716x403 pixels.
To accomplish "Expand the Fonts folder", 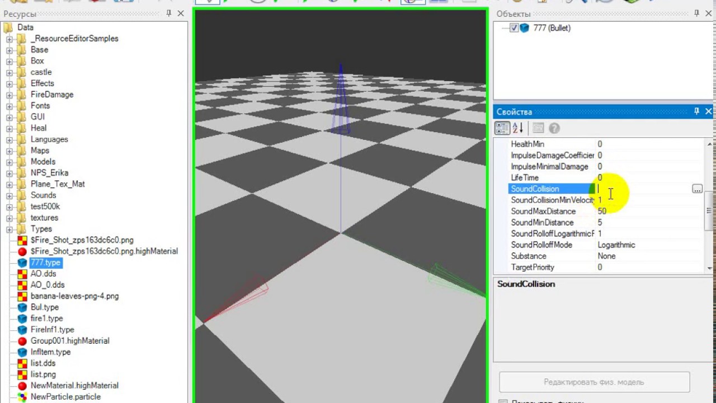I will pyautogui.click(x=9, y=106).
